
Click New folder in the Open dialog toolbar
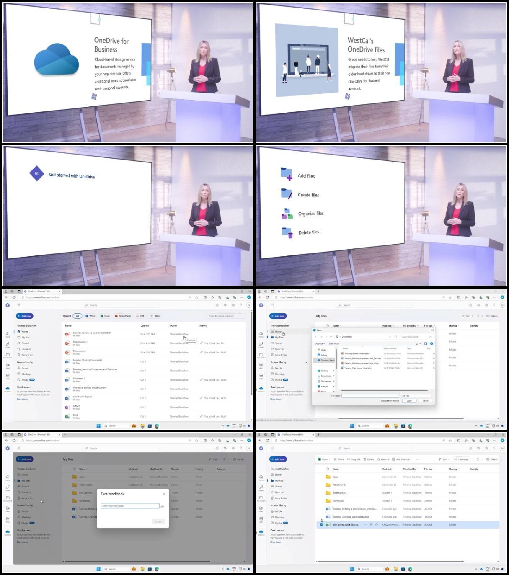point(334,343)
